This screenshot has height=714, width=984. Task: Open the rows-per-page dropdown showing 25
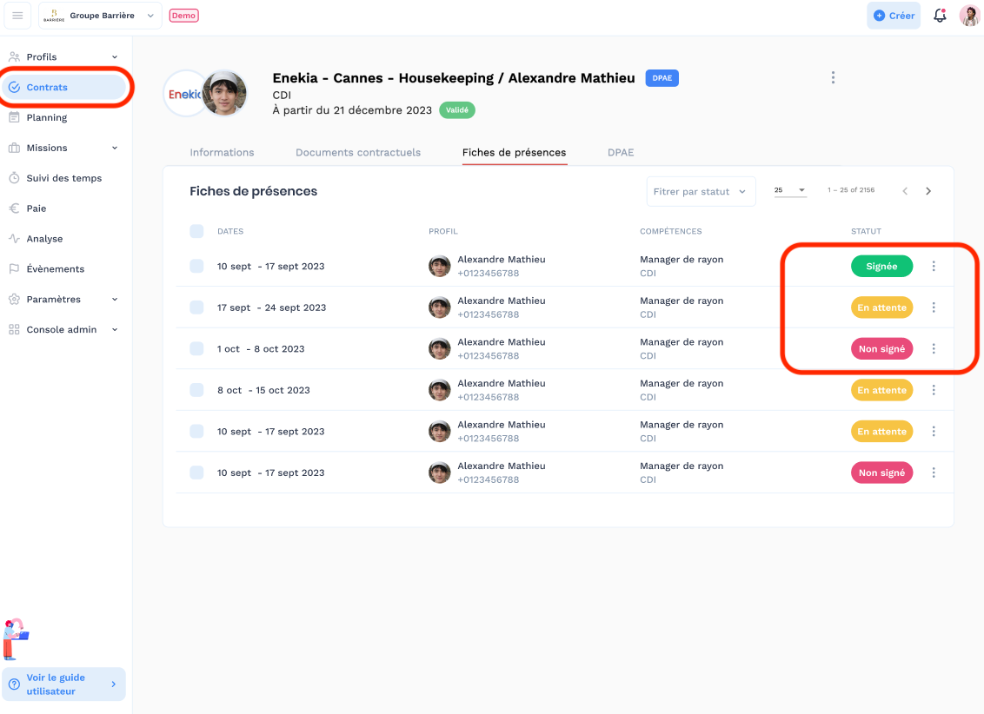click(x=789, y=190)
